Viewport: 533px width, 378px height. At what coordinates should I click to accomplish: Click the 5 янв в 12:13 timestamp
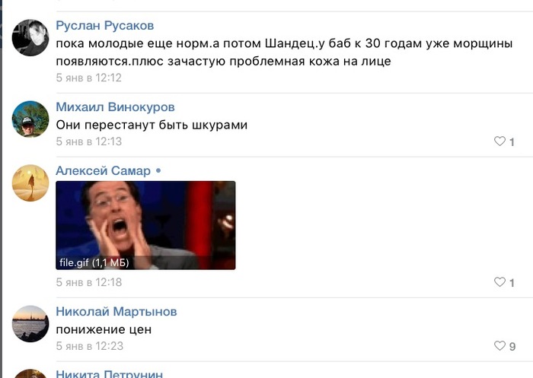(x=89, y=141)
